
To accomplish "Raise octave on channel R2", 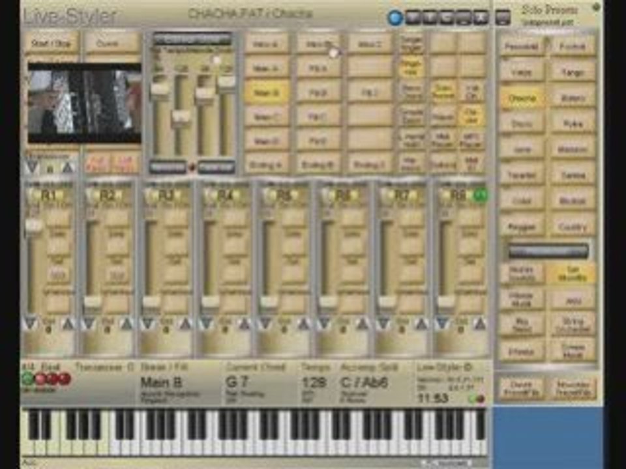I will [126, 323].
